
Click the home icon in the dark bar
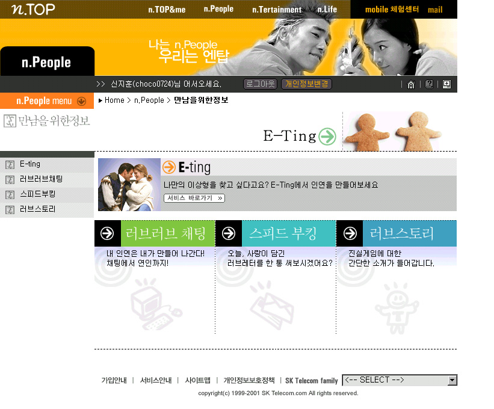coord(411,84)
